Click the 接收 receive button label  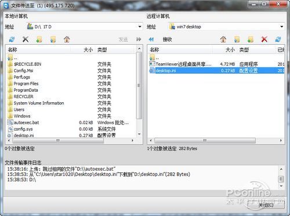(167, 39)
